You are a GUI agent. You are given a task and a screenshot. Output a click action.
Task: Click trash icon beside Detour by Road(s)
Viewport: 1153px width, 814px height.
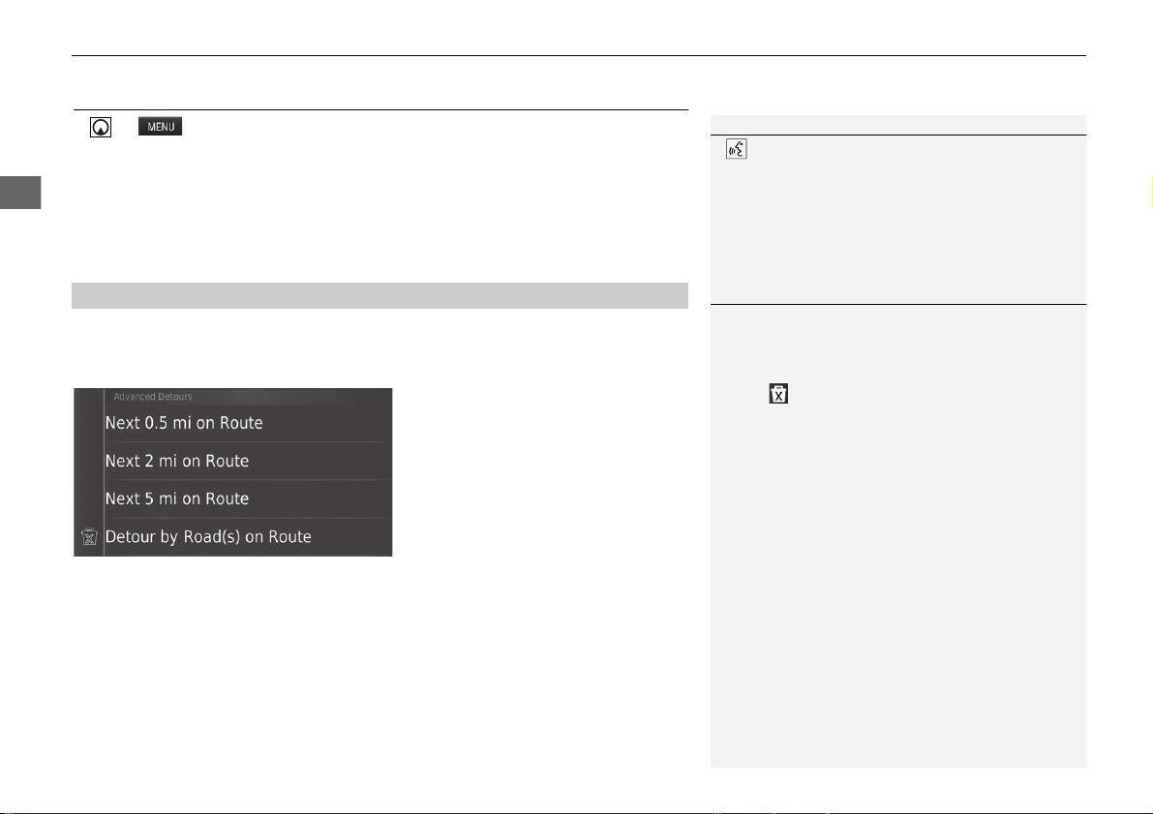pos(89,537)
